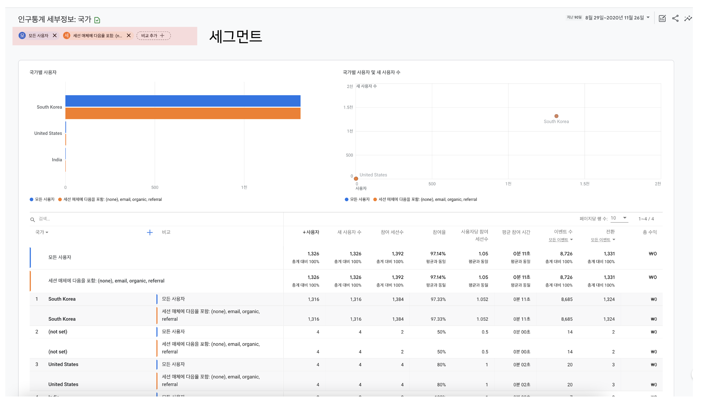Click the 비교 추가 add comparison button
Viewport: 710px width, 407px height.
click(x=153, y=35)
